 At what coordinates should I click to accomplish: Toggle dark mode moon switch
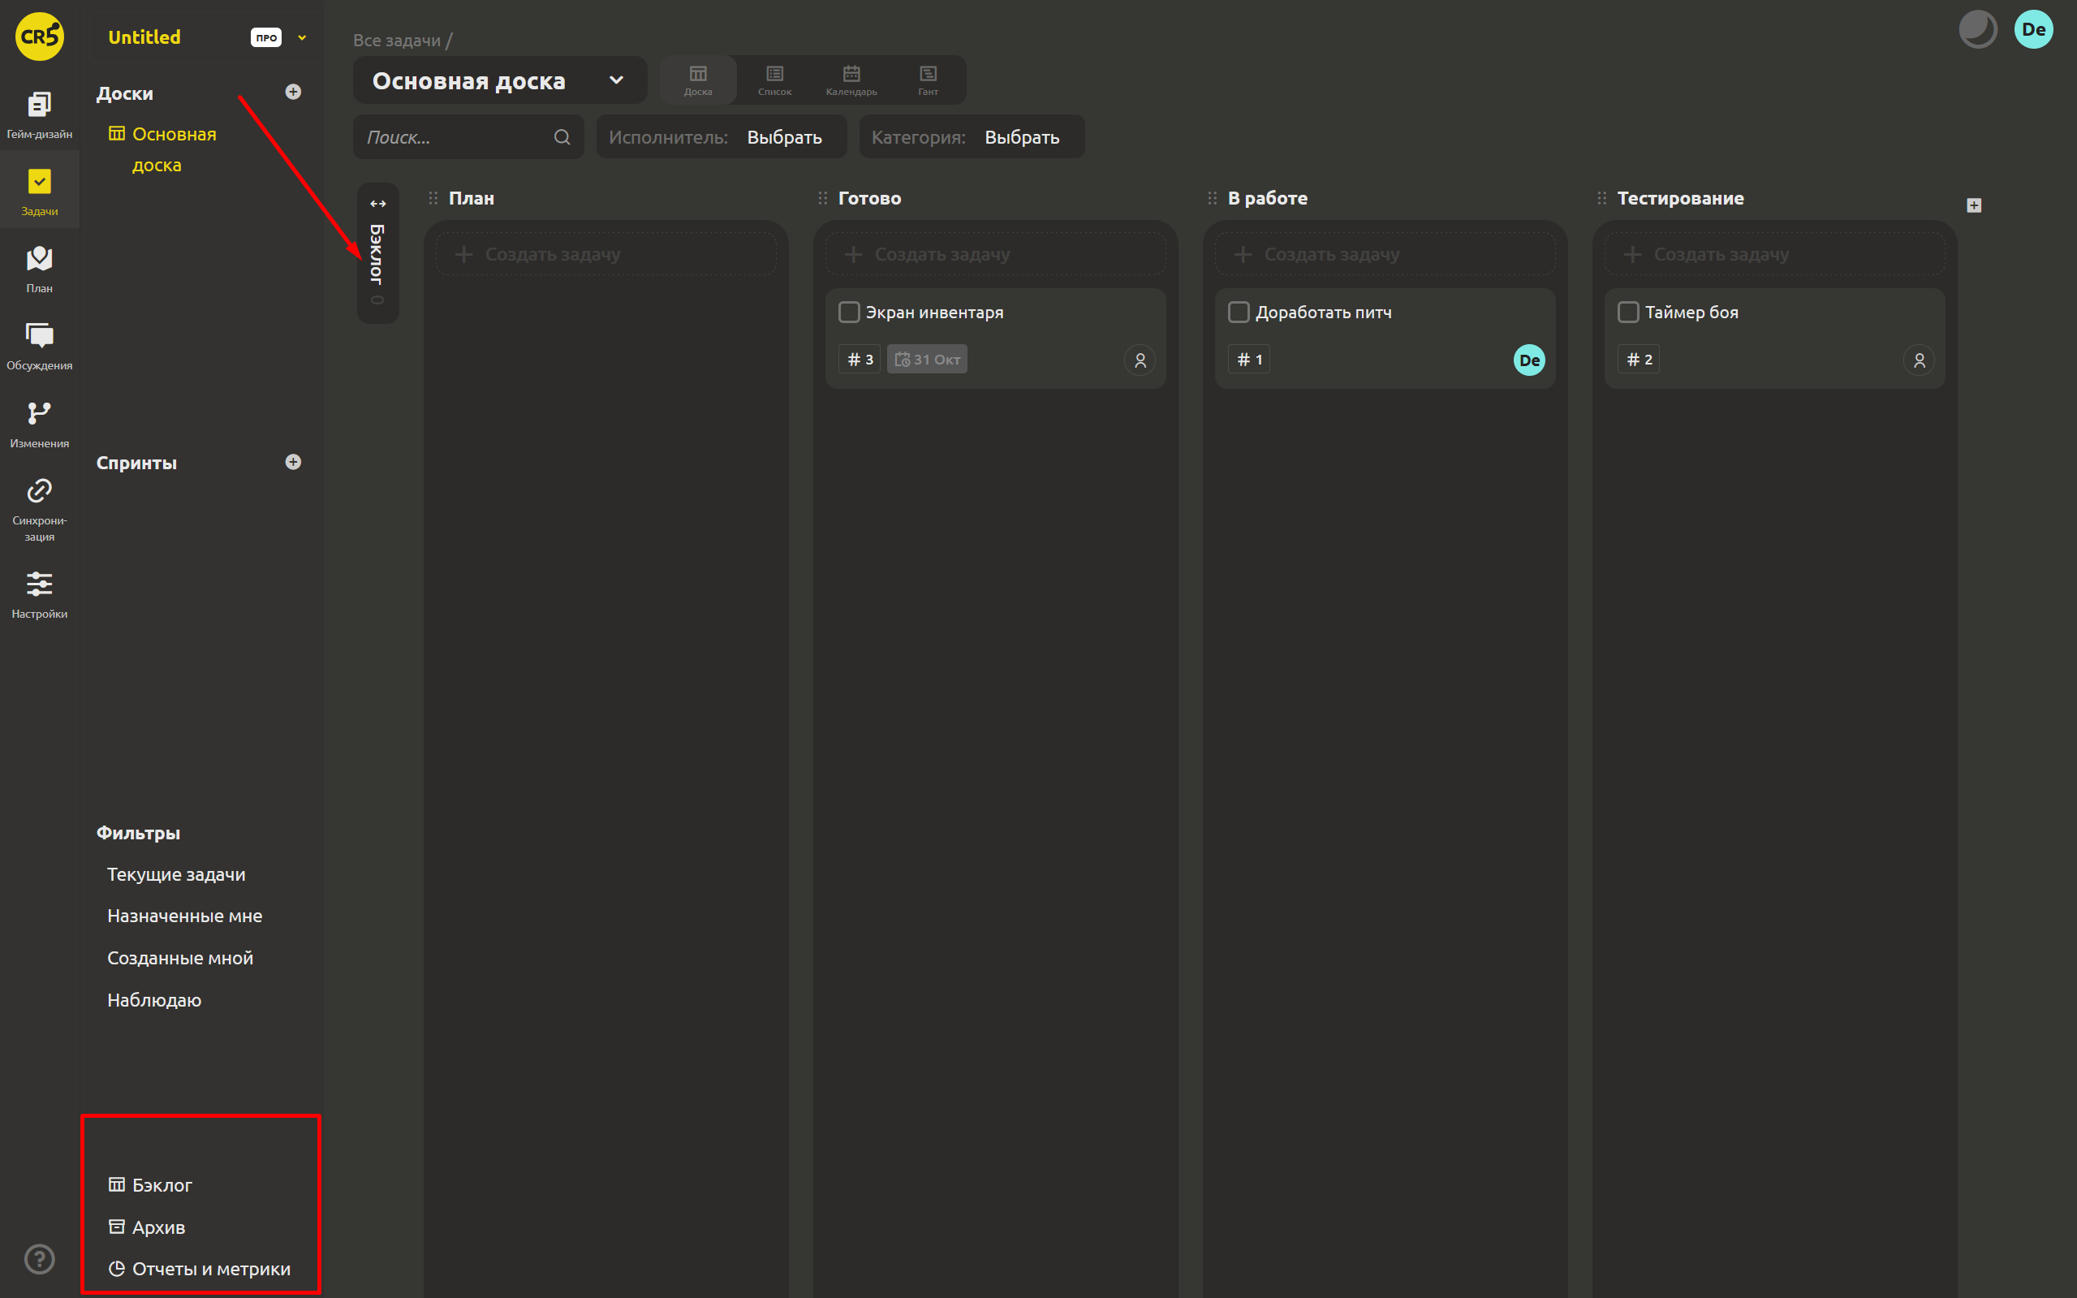tap(1977, 29)
